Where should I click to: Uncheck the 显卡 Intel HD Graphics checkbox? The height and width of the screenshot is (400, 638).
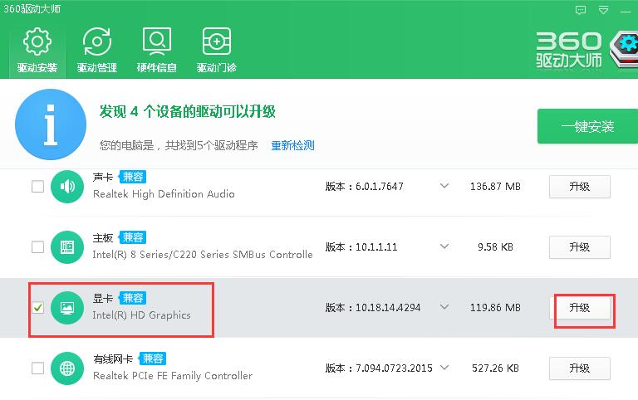pyautogui.click(x=38, y=308)
